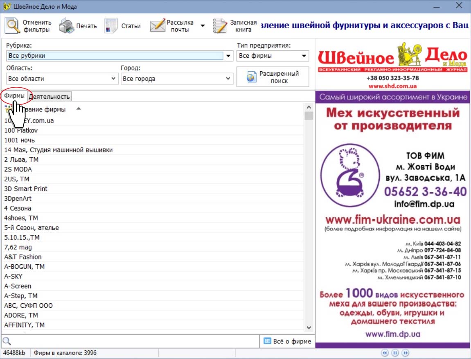Click the Печать printer icon
The height and width of the screenshot is (359, 471).
click(x=66, y=26)
